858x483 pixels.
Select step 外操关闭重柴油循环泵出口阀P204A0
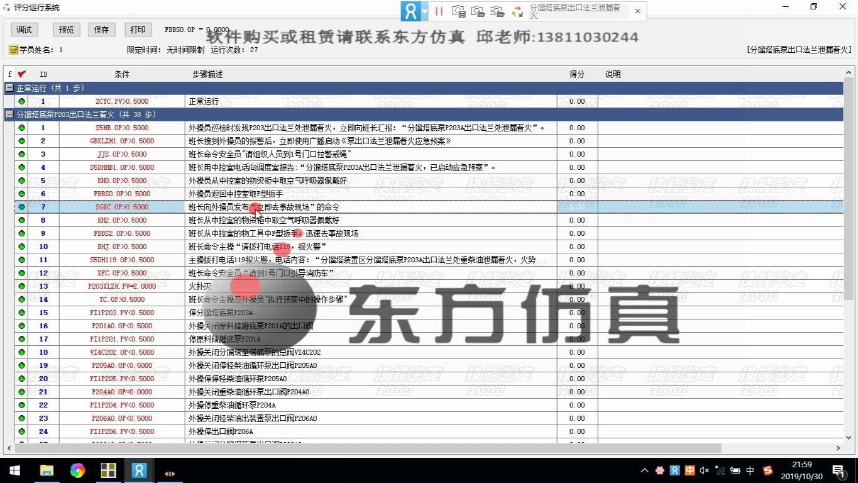(249, 392)
